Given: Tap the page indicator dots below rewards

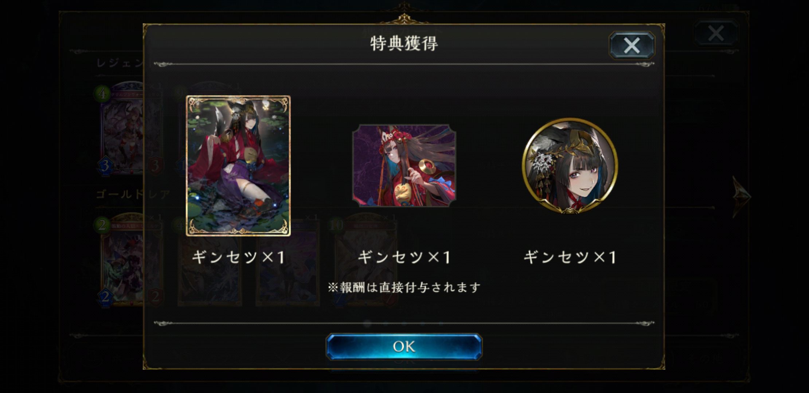Looking at the screenshot, I should 404,323.
